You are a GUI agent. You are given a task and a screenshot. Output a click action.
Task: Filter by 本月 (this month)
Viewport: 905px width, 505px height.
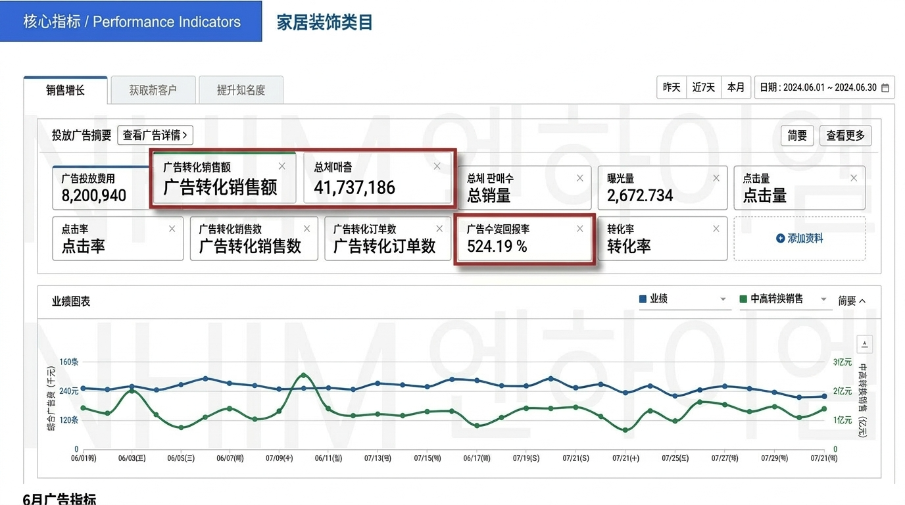pos(736,87)
